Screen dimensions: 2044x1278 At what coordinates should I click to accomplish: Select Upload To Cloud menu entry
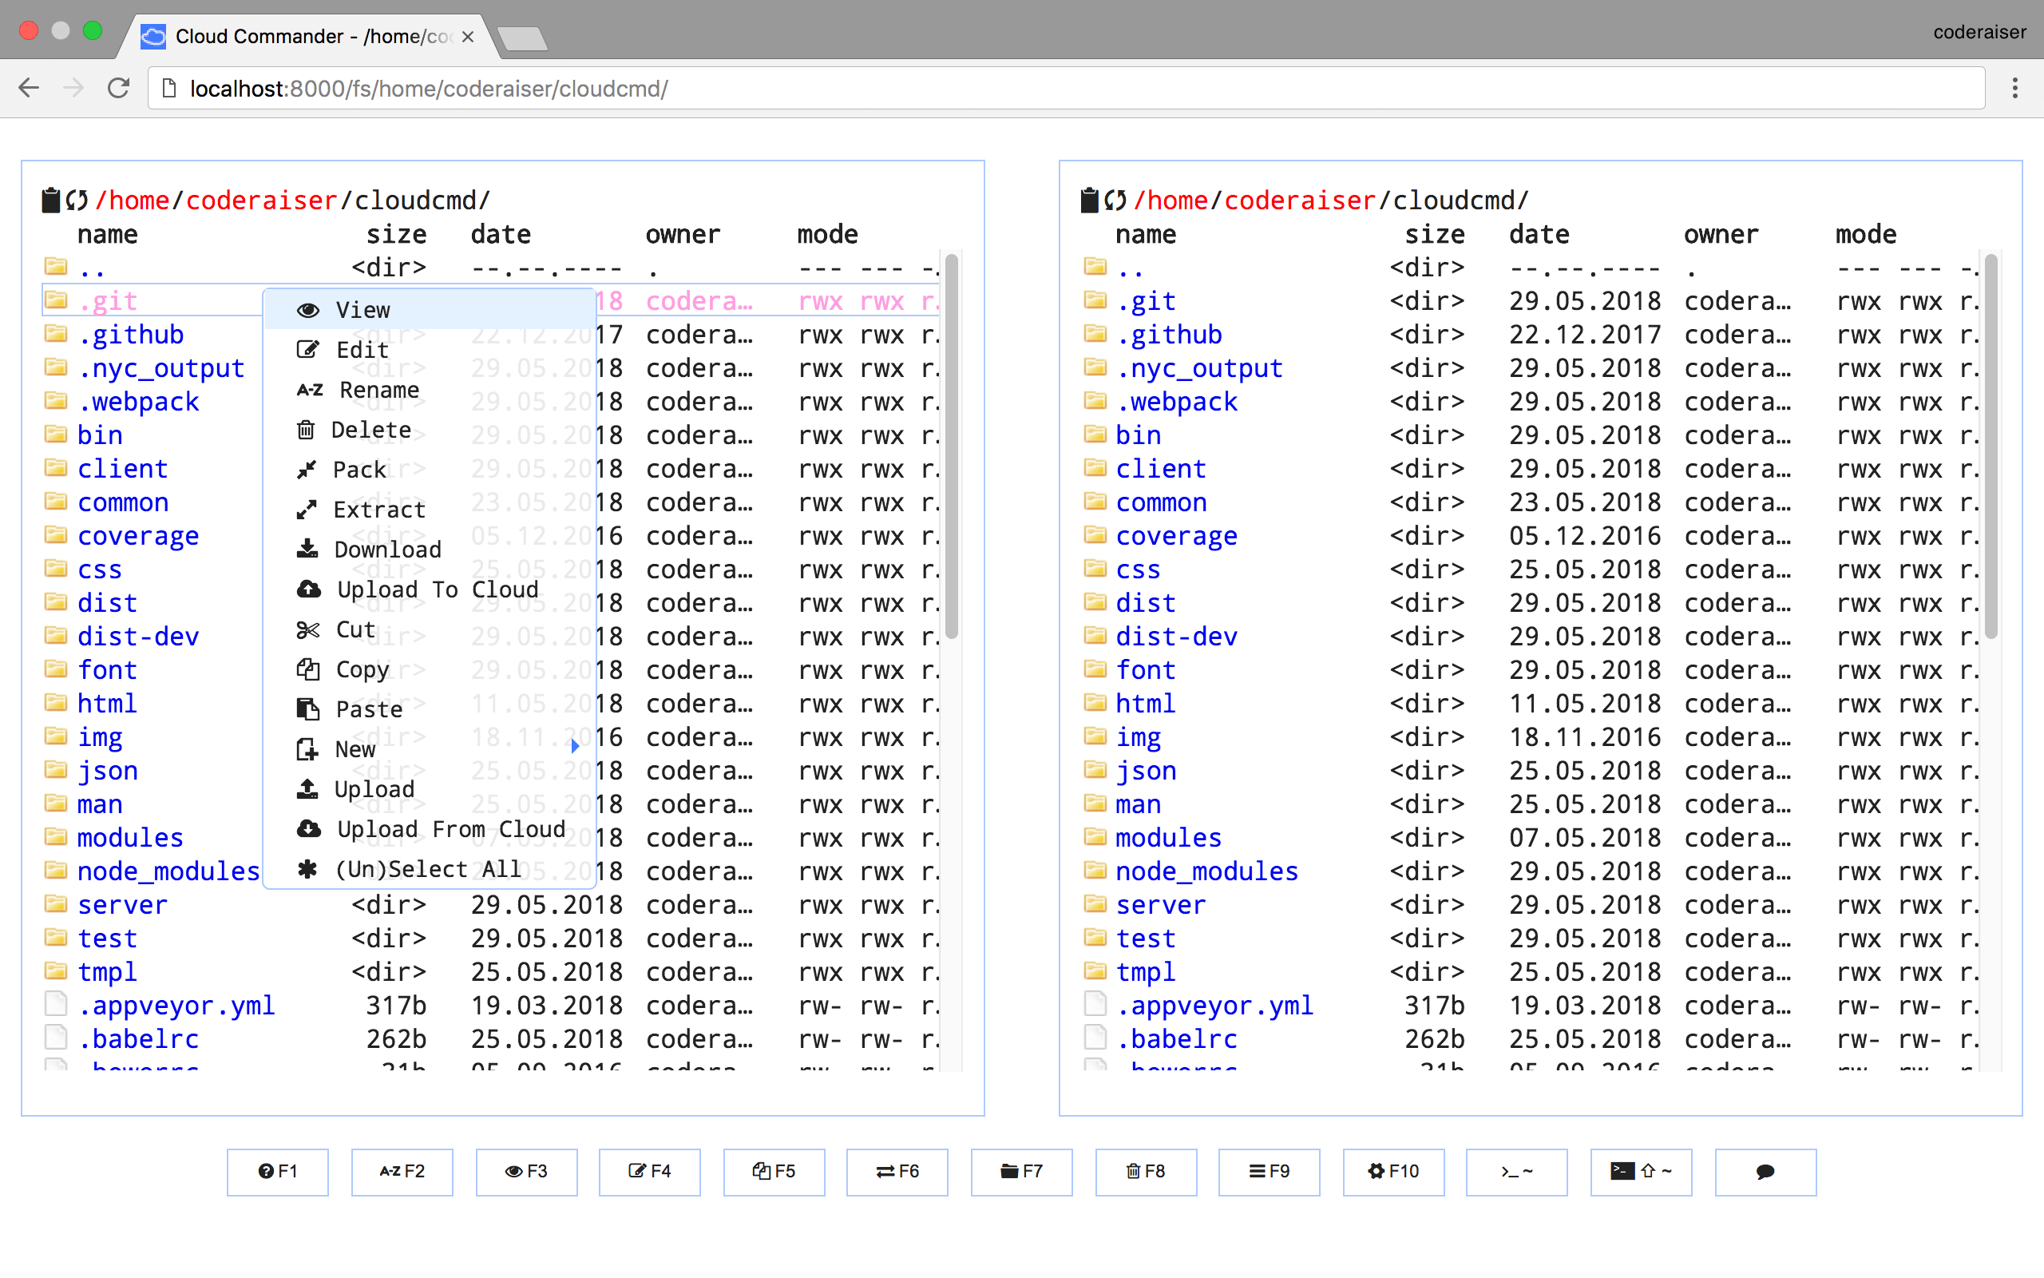(437, 589)
